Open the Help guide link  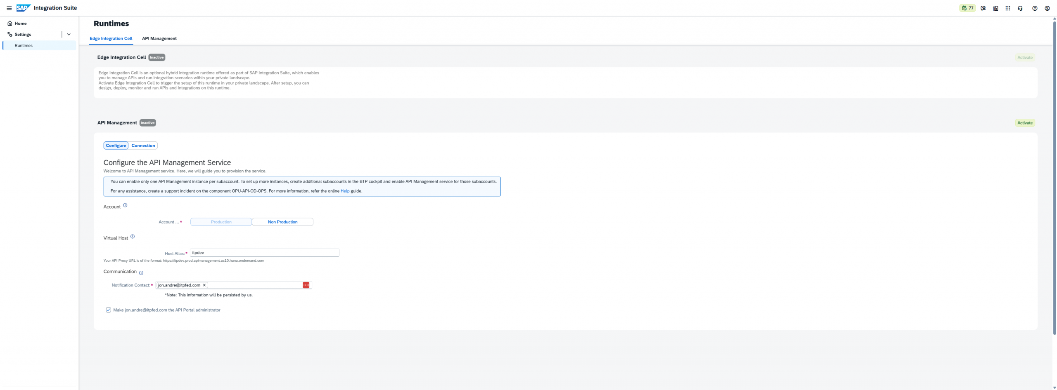click(x=345, y=191)
